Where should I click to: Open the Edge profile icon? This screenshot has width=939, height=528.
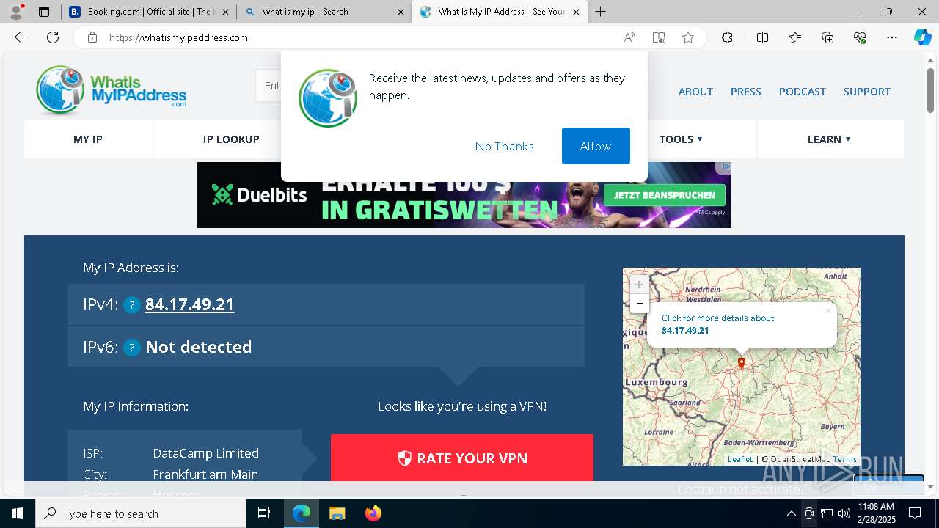[x=16, y=12]
